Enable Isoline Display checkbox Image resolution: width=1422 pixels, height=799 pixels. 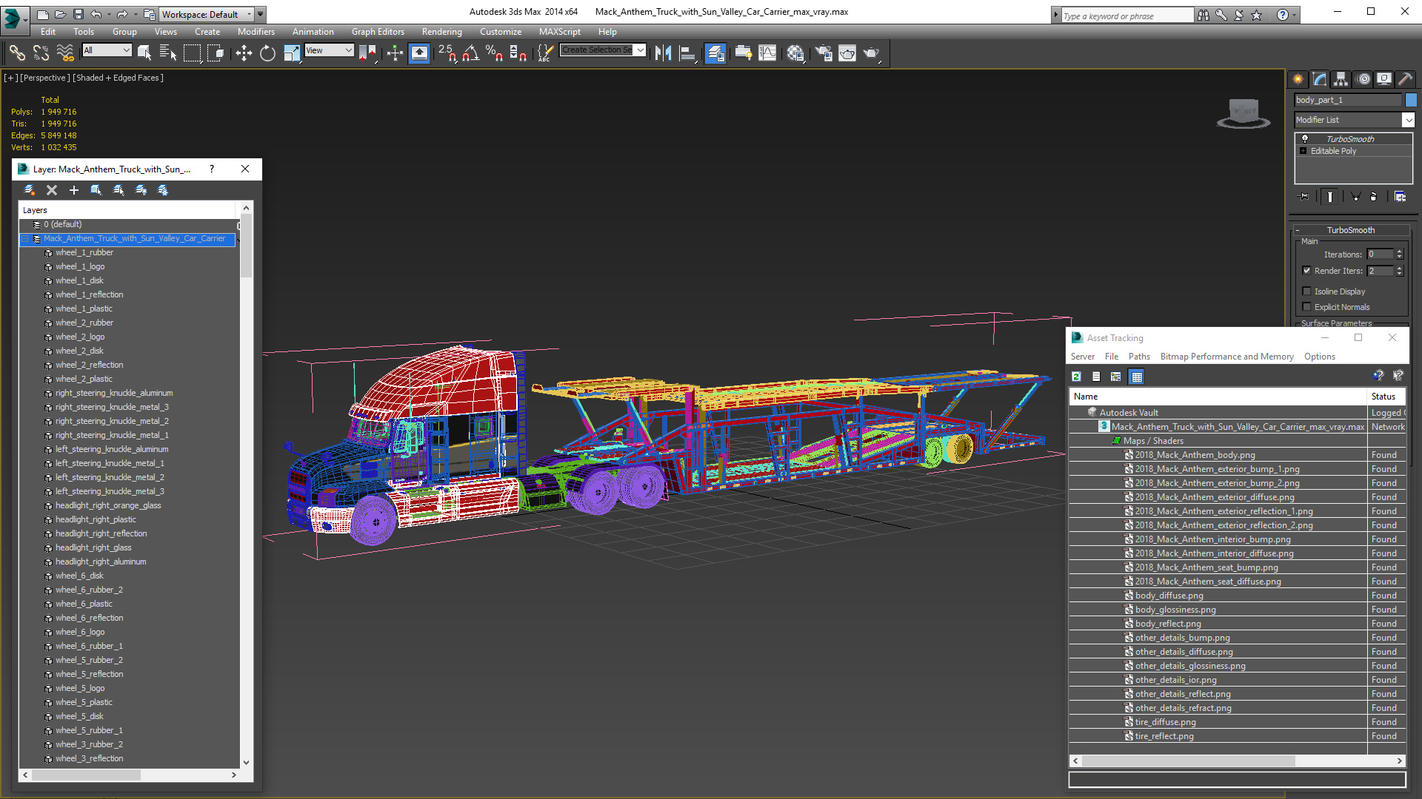1306,291
